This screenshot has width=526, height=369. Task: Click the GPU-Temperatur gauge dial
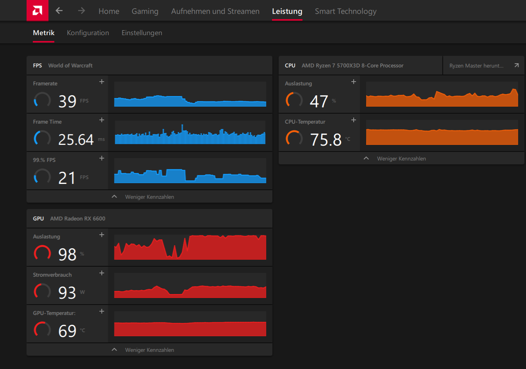(42, 330)
